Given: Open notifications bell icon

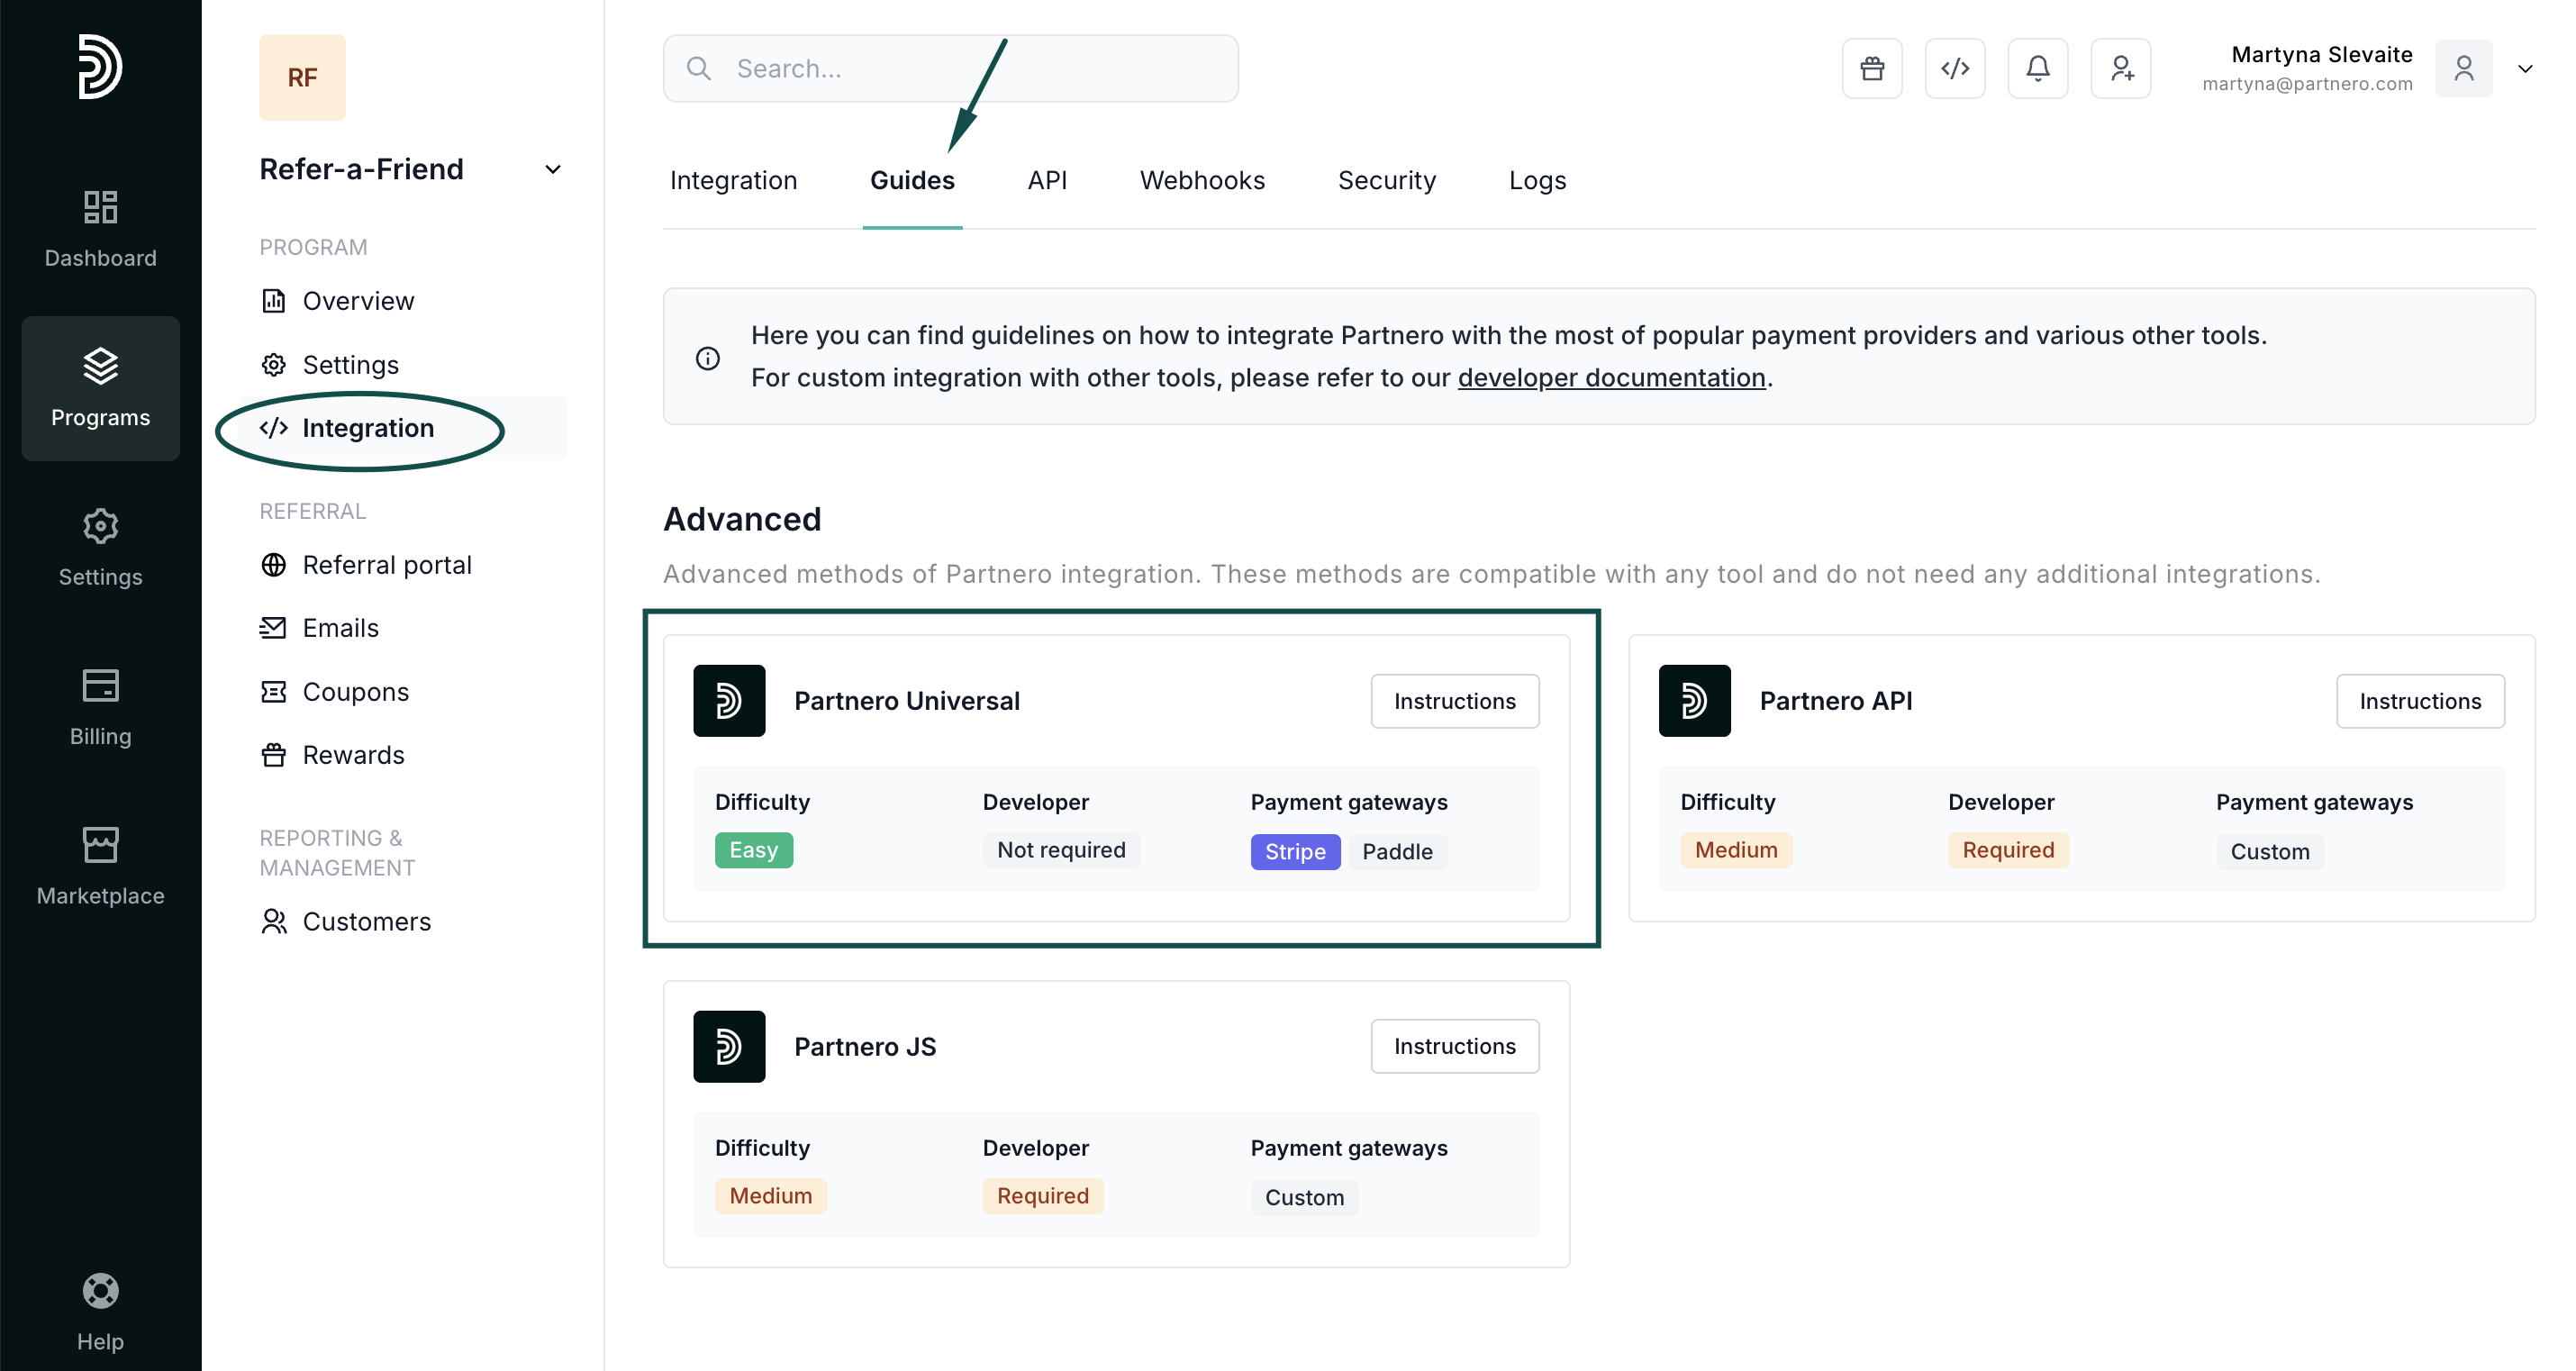Looking at the screenshot, I should click(x=2037, y=68).
